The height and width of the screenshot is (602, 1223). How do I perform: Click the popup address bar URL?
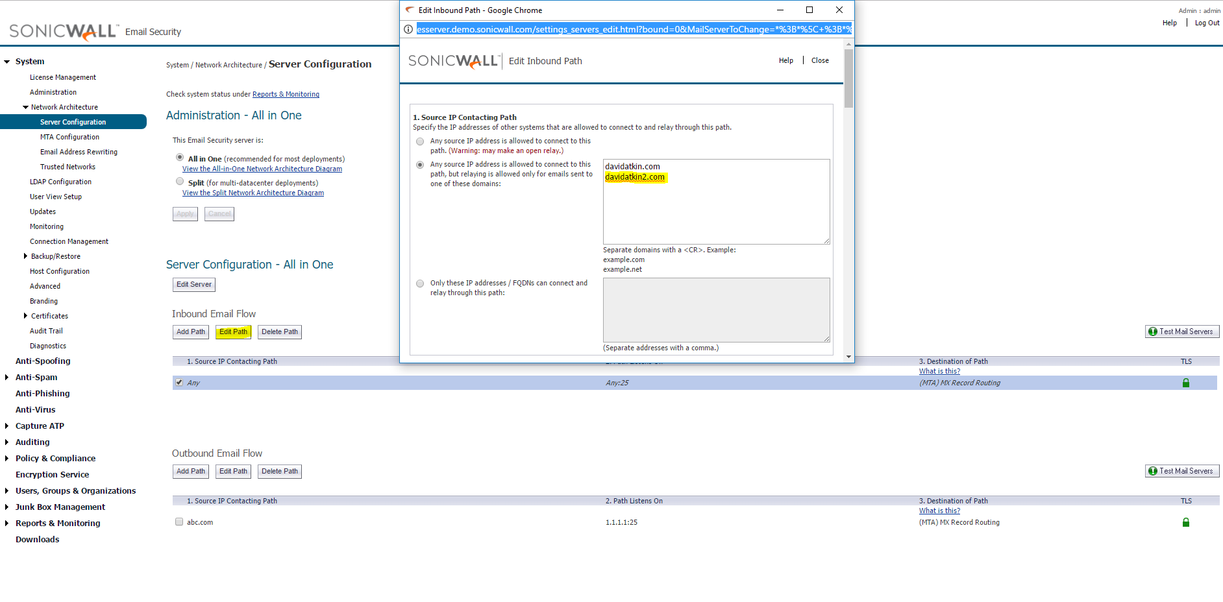point(634,29)
